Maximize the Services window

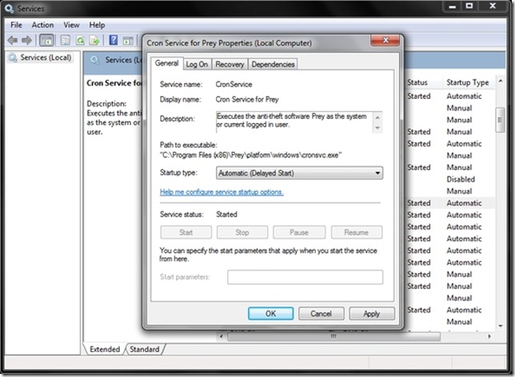tap(469, 6)
